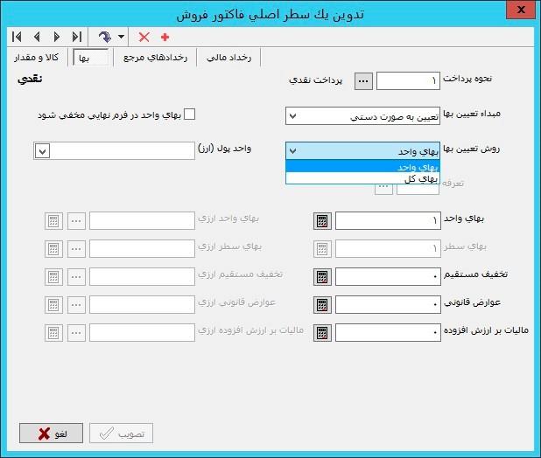541x458 pixels.
Task: Open the dropdown arrow beside the blue refresh icon
Action: [121, 37]
